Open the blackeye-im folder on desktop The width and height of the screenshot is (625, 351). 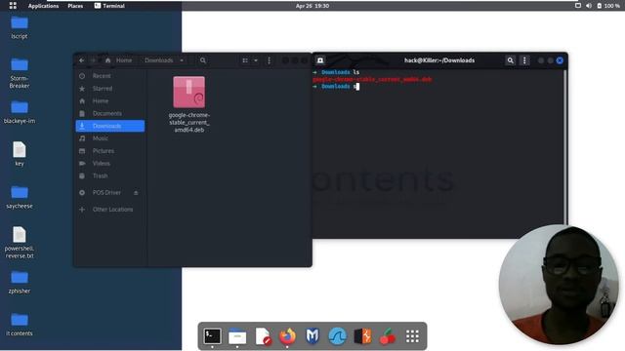(x=20, y=112)
